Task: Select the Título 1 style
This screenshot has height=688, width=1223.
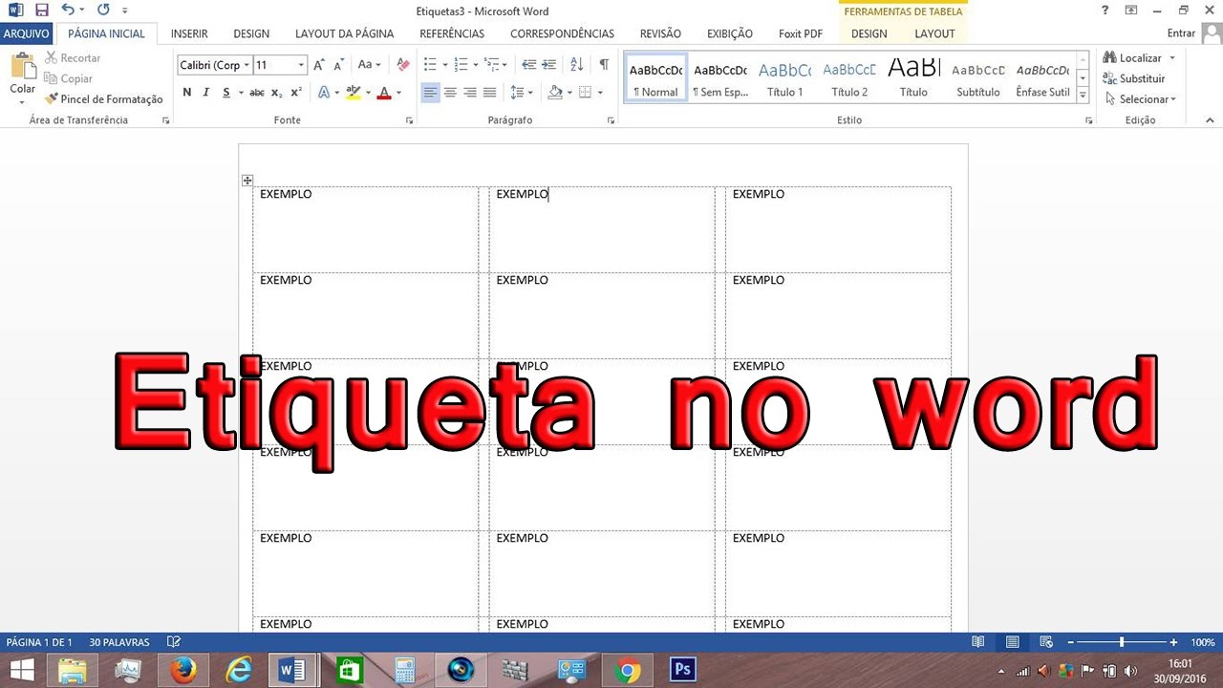Action: [784, 78]
